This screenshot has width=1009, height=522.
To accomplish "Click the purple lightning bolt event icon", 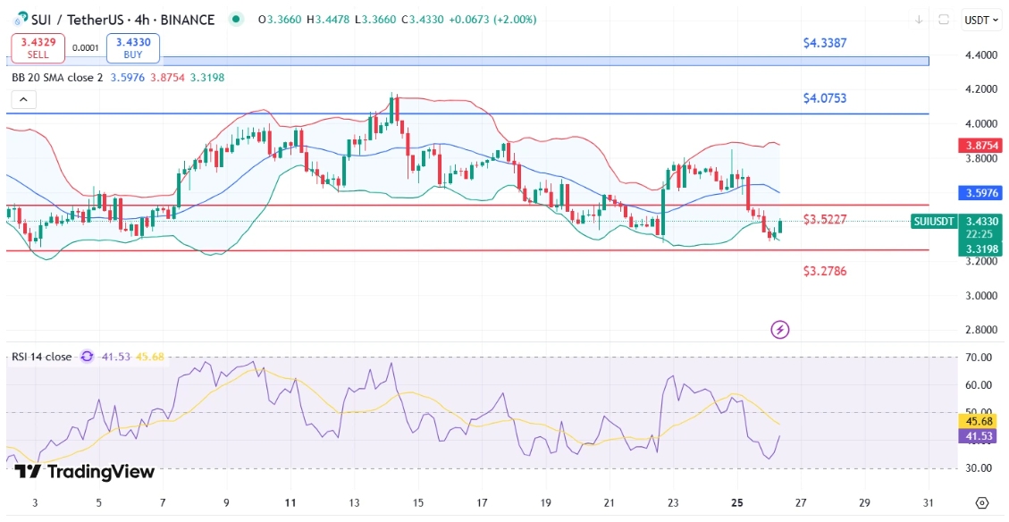I will click(780, 330).
